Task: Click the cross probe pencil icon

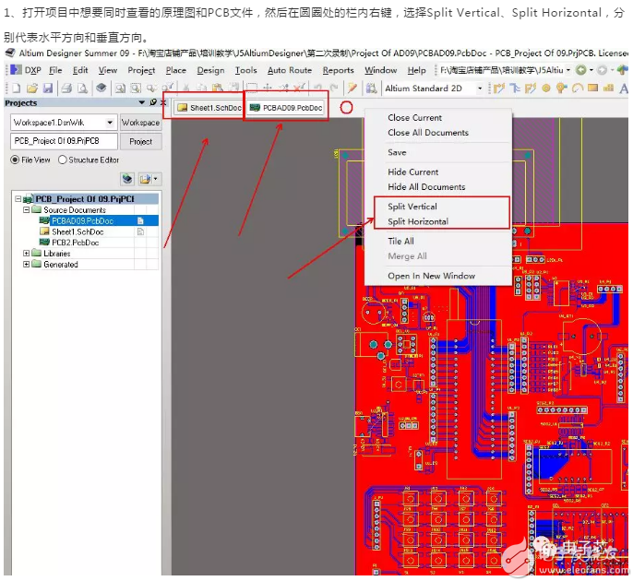Action: [x=352, y=88]
